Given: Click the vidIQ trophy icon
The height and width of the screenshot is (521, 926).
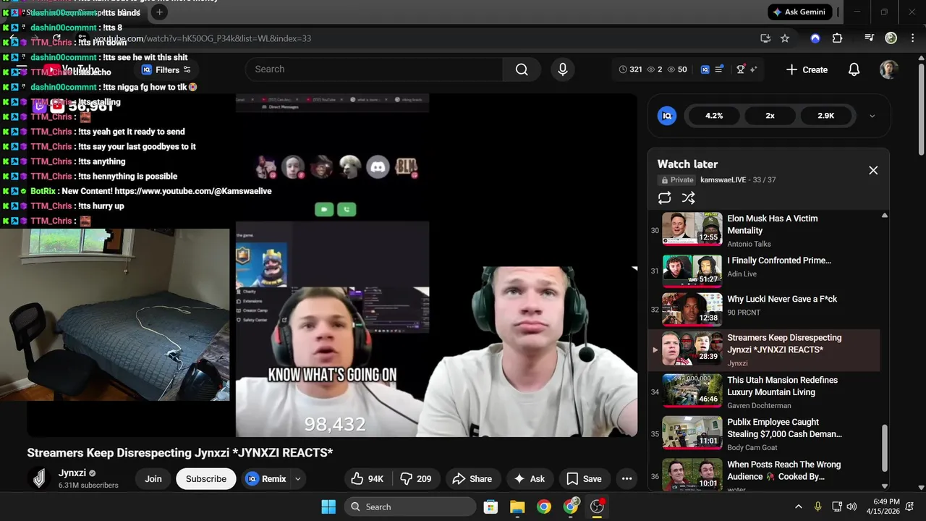Looking at the screenshot, I should [x=740, y=69].
